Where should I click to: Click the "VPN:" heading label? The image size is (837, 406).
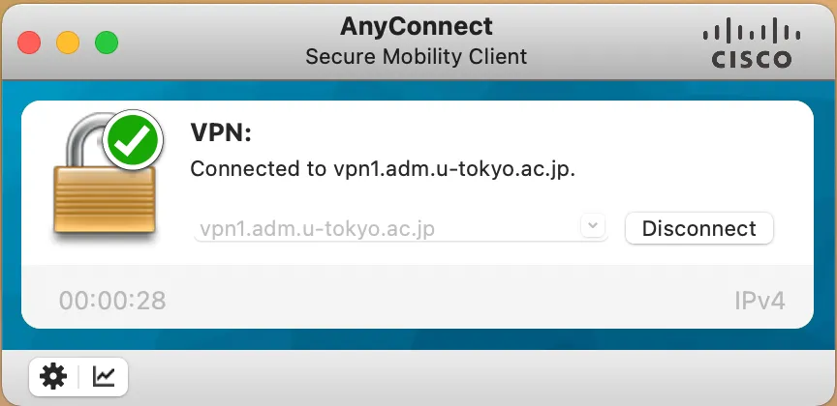tap(221, 132)
